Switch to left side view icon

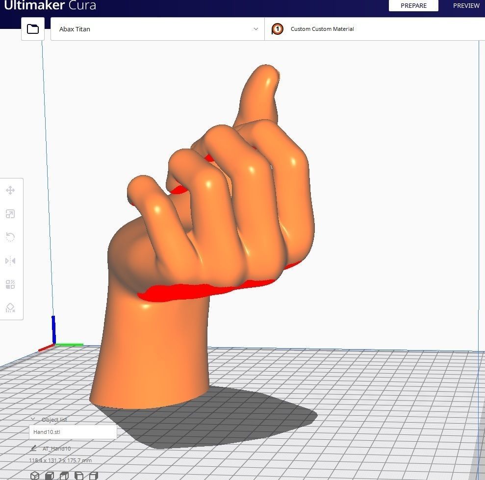79,476
